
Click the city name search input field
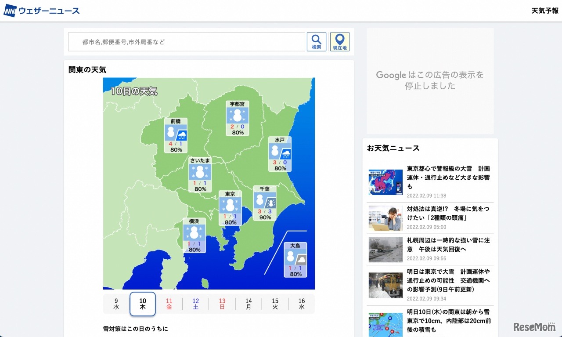point(187,41)
